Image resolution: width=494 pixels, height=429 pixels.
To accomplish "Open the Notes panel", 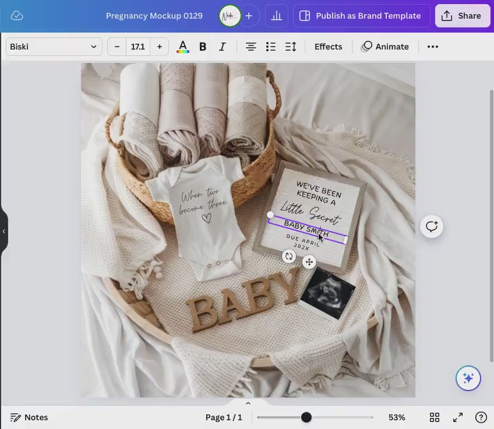I will pos(29,417).
